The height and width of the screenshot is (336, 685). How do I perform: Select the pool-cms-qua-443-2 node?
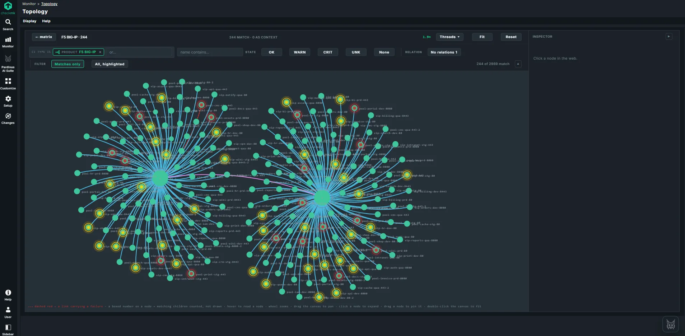pyautogui.click(x=385, y=129)
